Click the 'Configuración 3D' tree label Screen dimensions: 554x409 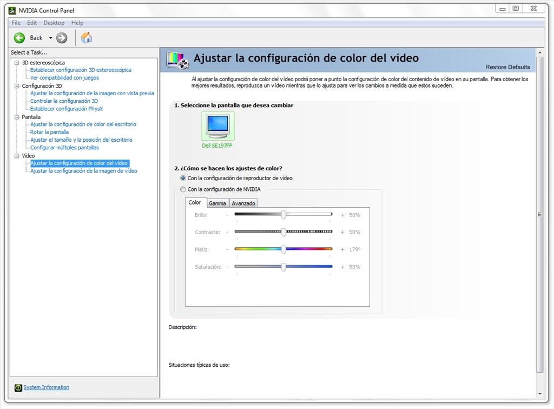coord(42,86)
